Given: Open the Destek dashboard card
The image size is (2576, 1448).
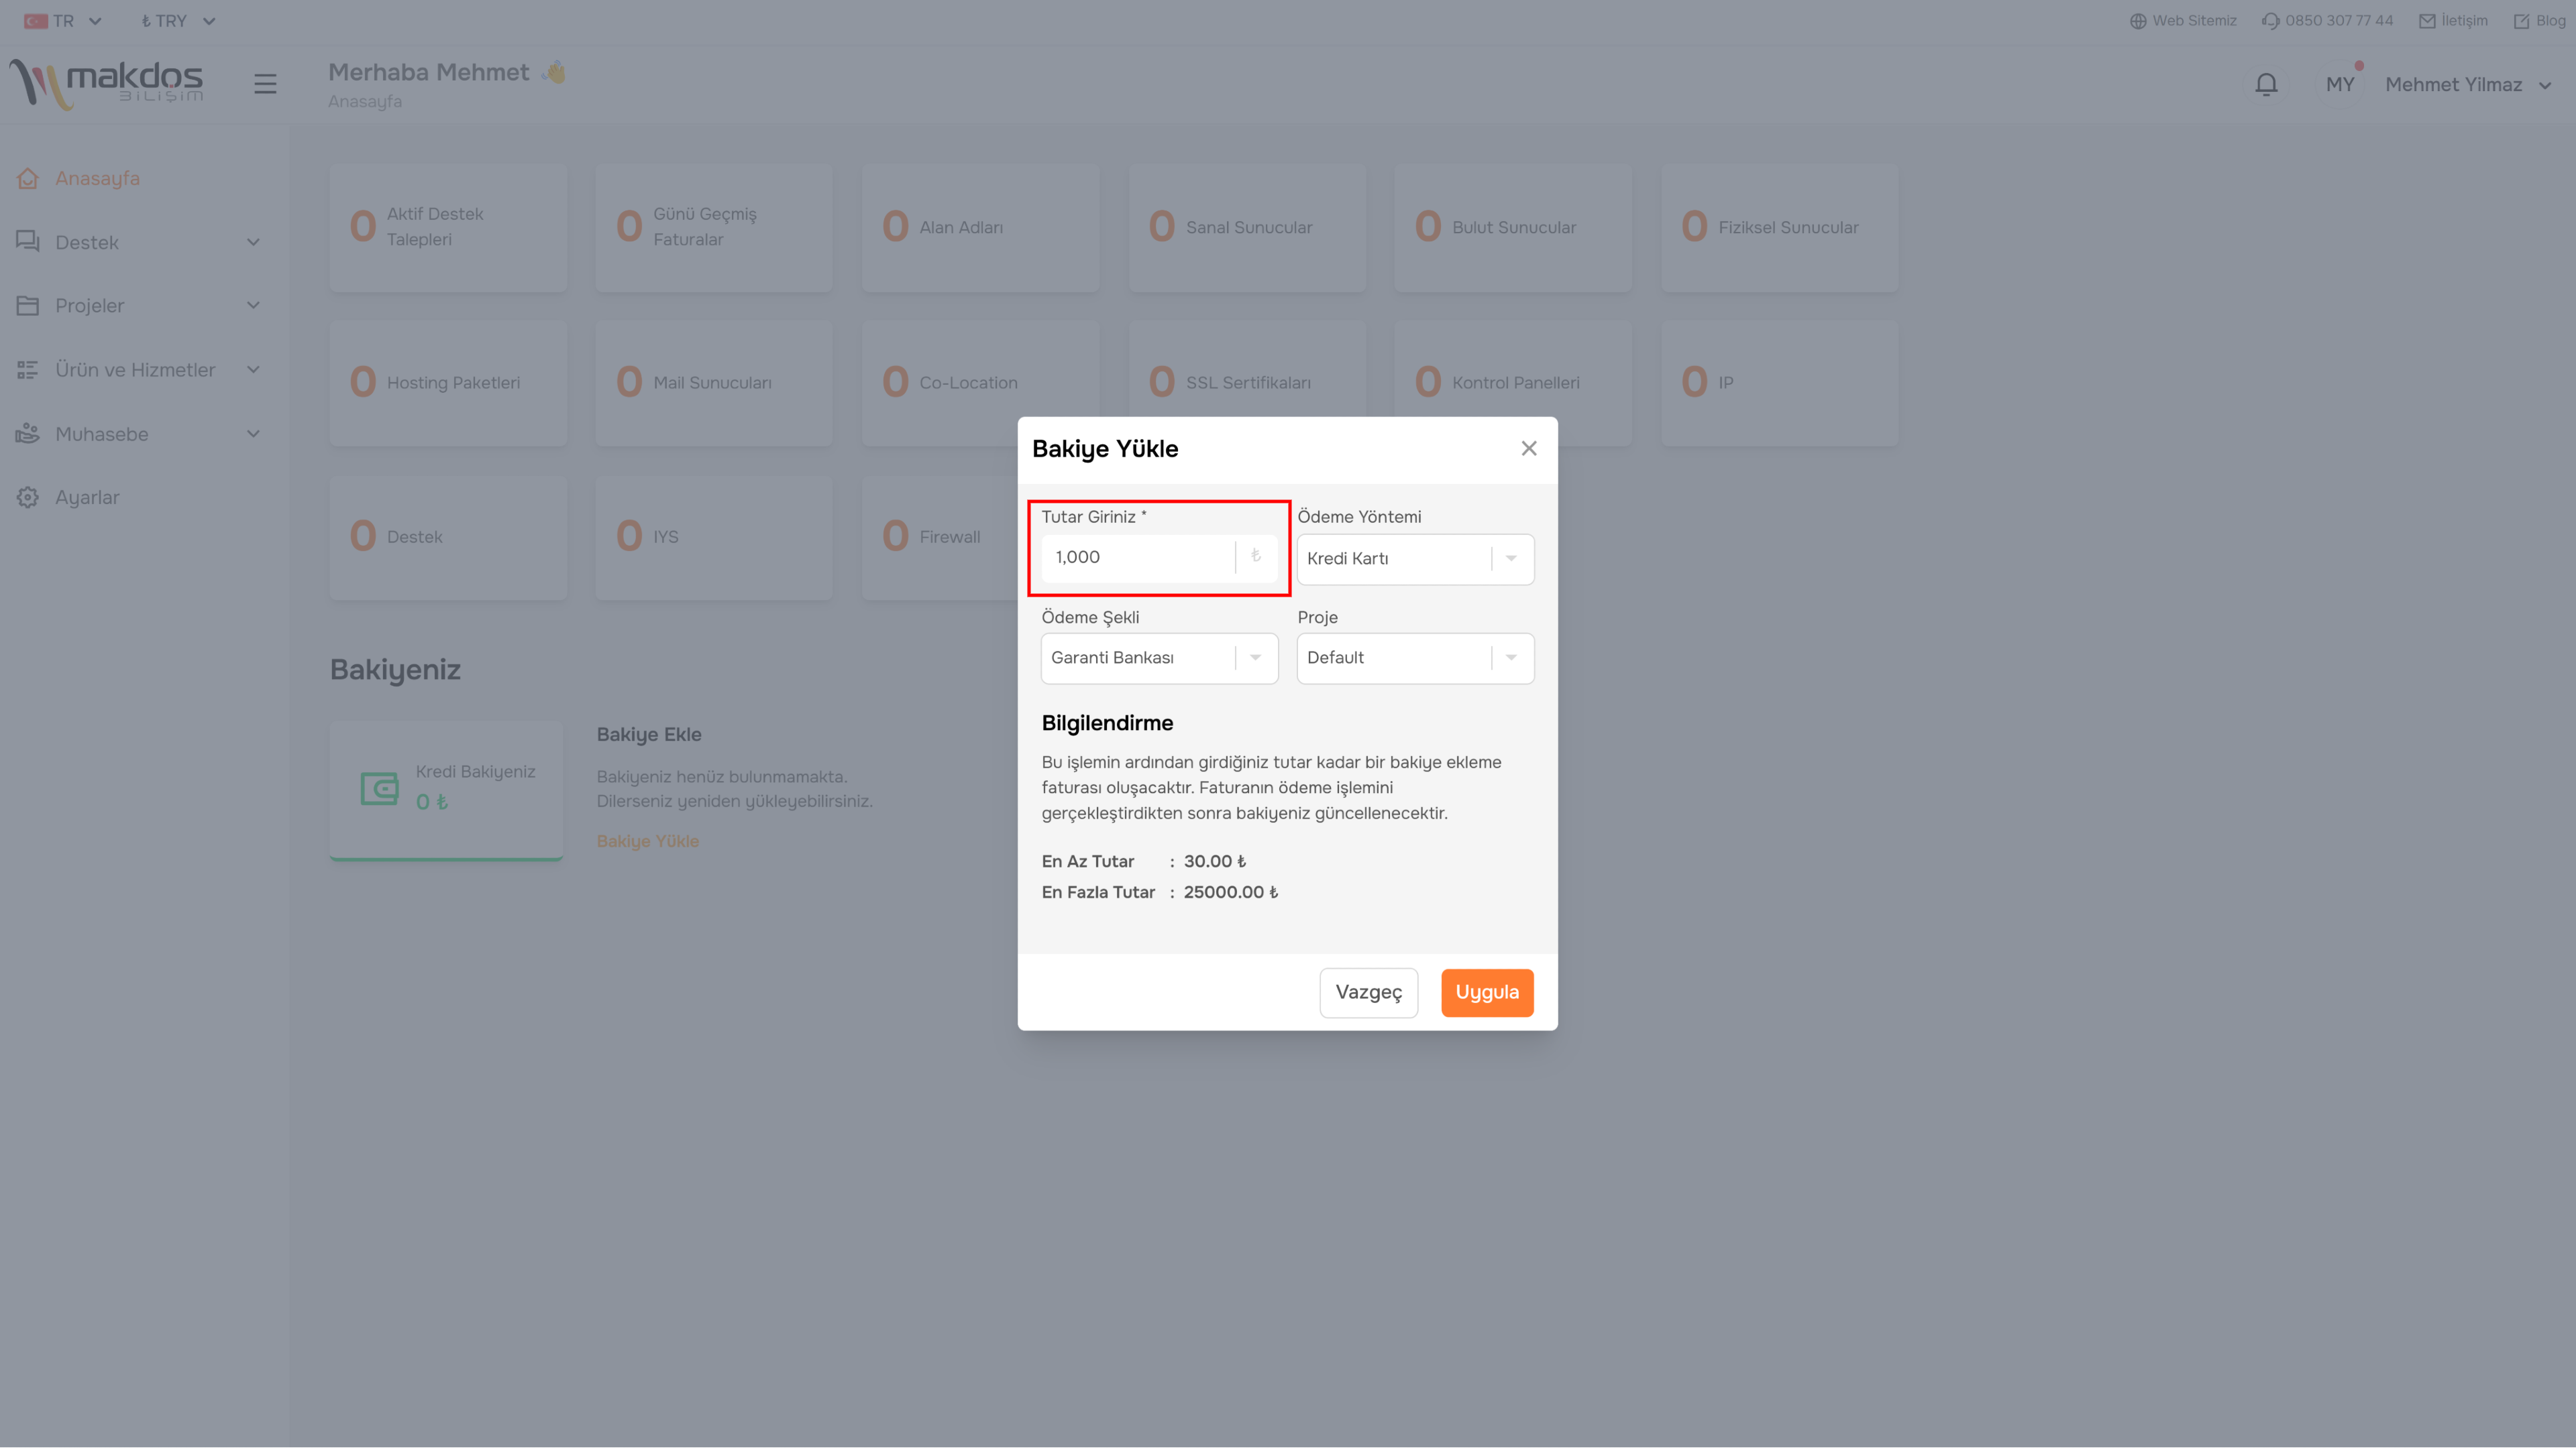Looking at the screenshot, I should (448, 538).
